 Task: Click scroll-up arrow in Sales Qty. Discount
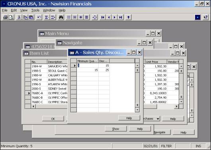[137, 66]
